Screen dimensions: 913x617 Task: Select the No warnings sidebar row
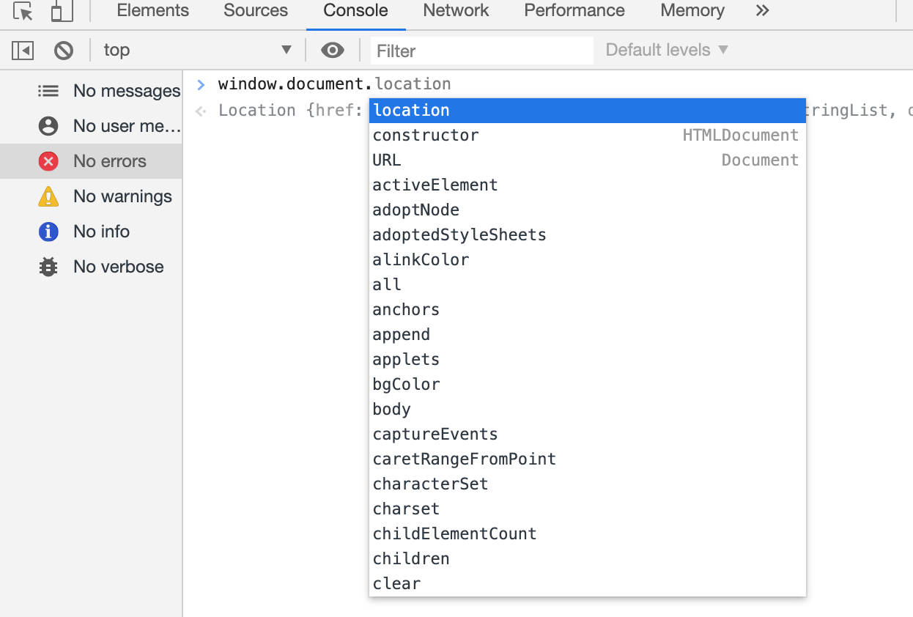click(91, 196)
